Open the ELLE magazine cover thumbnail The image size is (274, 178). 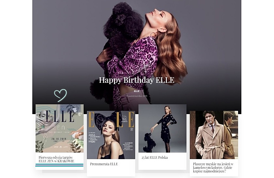[111, 135]
